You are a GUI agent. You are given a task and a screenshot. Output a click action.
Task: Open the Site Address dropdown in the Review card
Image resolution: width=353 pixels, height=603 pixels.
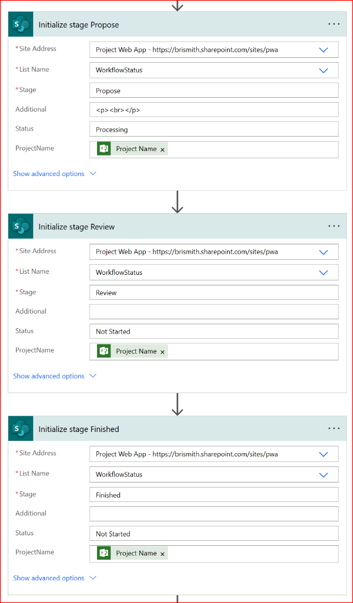point(324,252)
